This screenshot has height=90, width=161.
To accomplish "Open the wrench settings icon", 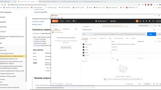I will [144, 21].
